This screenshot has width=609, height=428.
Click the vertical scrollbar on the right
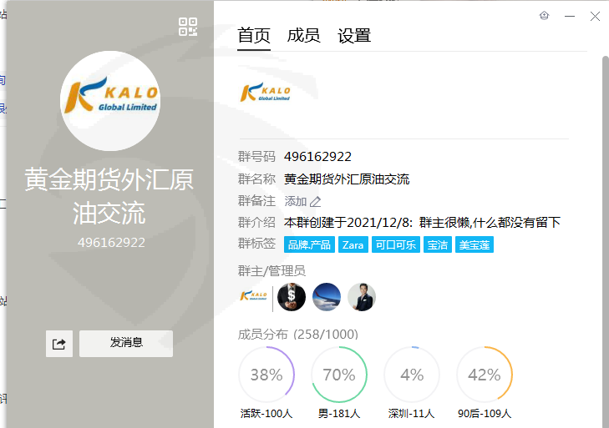605,242
